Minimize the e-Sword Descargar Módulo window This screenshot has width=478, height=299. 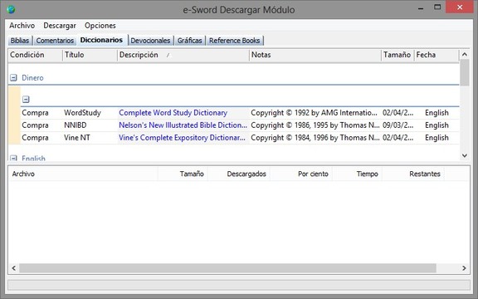(x=421, y=8)
